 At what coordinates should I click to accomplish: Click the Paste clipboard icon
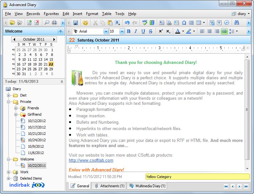click(110, 23)
